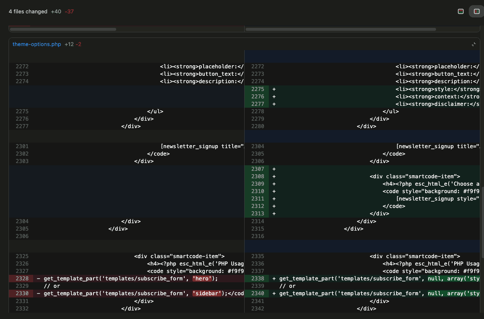484x319 pixels.
Task: Click the left pane horizontal scrollbar
Action: (62, 29)
